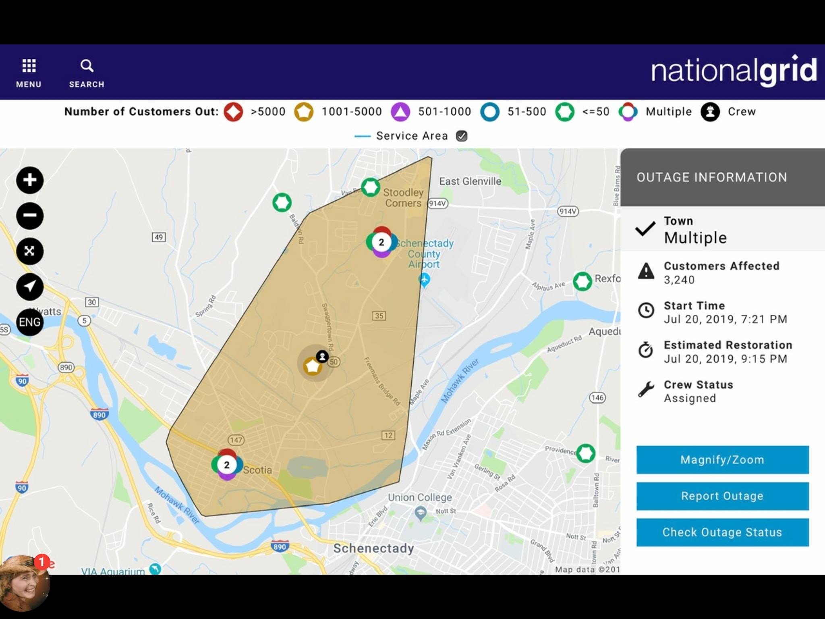Click the 'East Glenville' map label
The height and width of the screenshot is (619, 825).
[x=470, y=181]
